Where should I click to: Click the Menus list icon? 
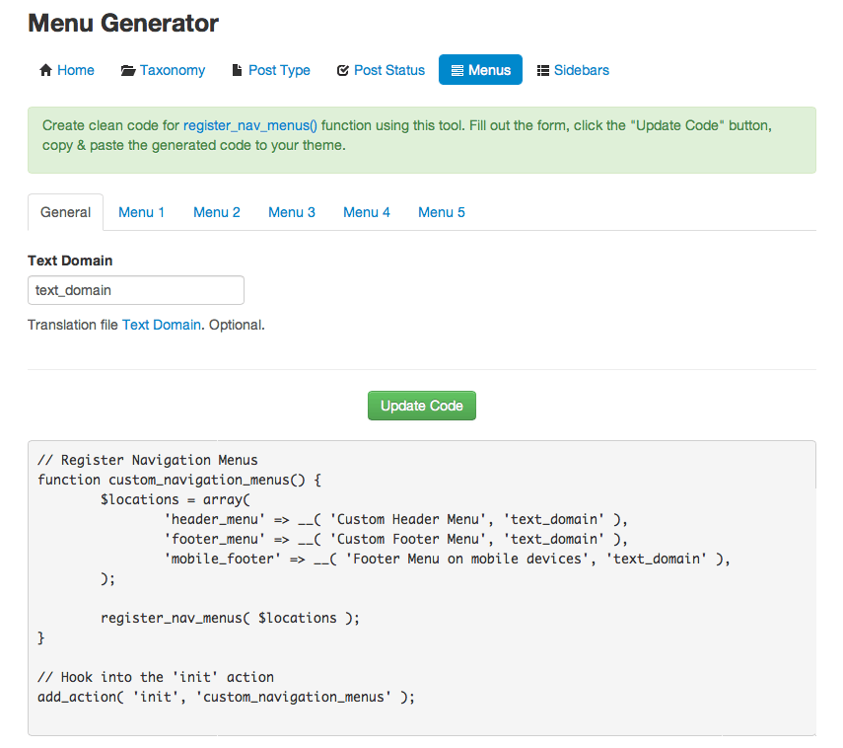(457, 70)
